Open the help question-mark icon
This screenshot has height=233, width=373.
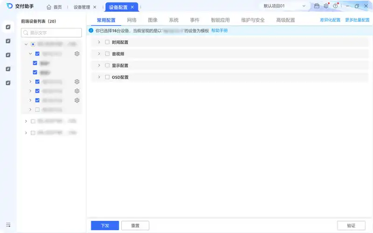(335, 6)
